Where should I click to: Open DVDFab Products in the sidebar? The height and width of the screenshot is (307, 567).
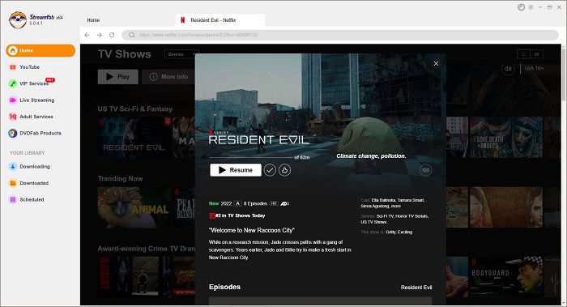[x=35, y=134]
